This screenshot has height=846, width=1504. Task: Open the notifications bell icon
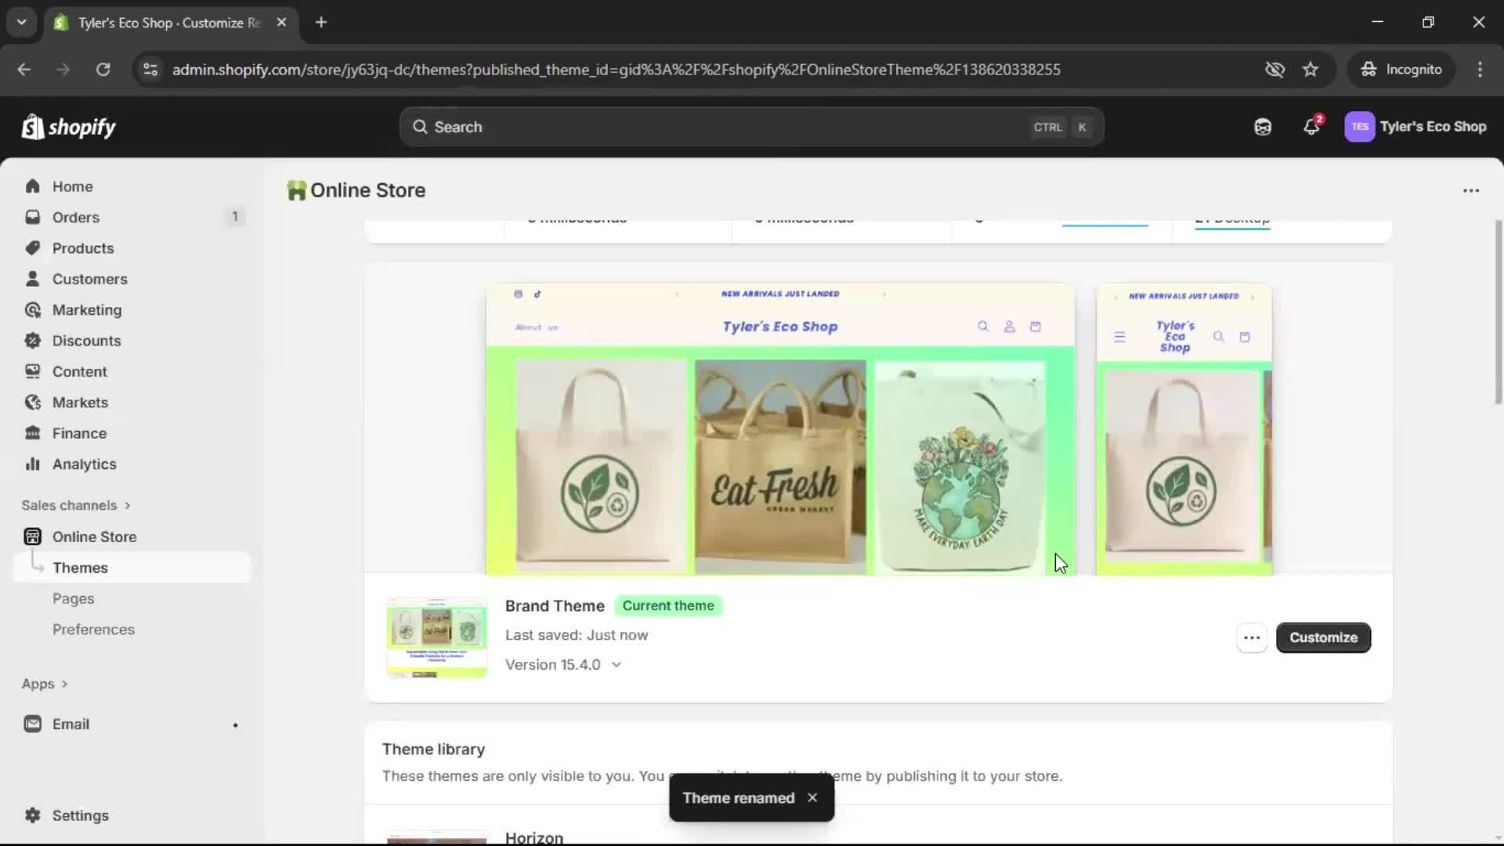click(x=1311, y=127)
